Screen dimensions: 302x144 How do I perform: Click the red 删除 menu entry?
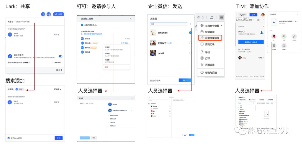tap(106, 67)
